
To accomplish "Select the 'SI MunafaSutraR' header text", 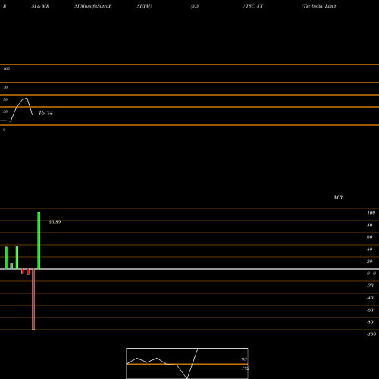I will 93,6.
